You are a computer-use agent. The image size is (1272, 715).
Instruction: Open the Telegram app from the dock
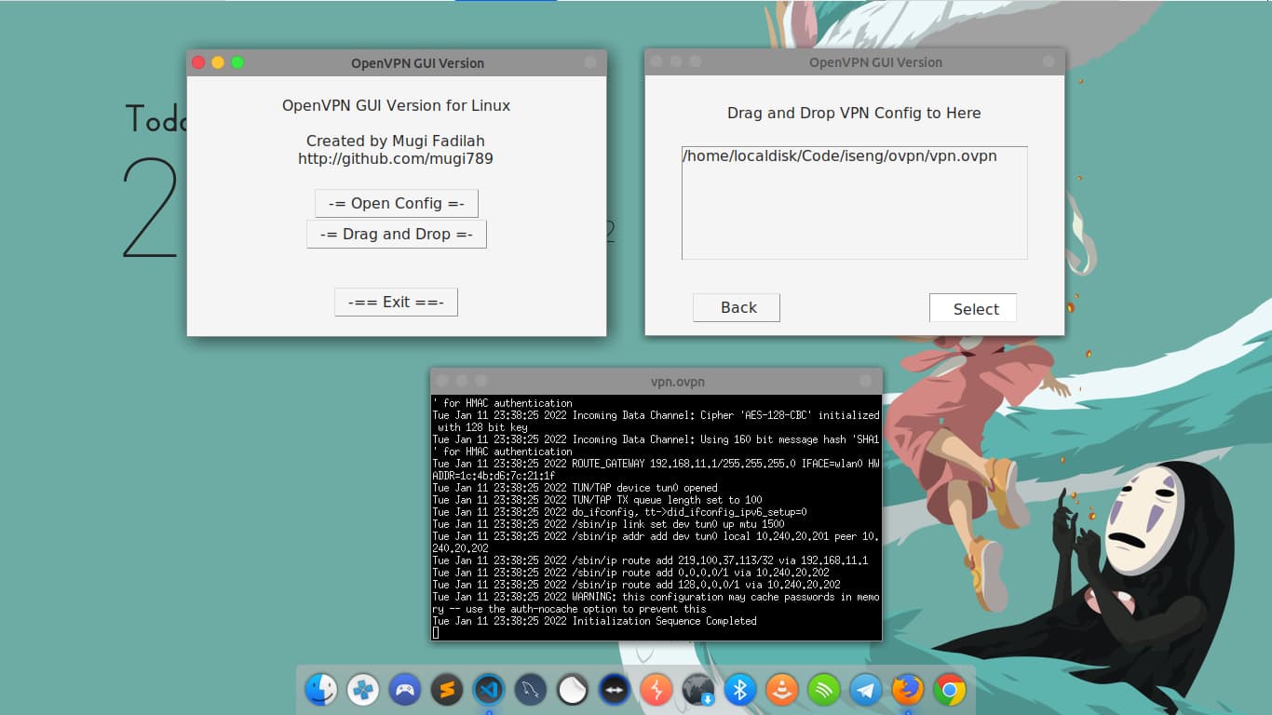[x=866, y=689]
